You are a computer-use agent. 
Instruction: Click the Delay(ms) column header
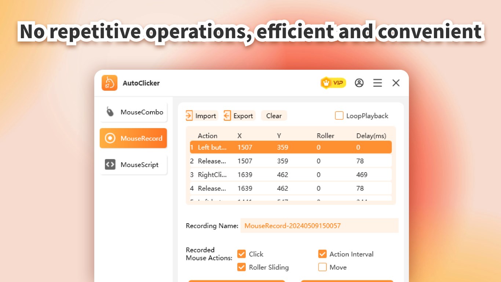(371, 135)
